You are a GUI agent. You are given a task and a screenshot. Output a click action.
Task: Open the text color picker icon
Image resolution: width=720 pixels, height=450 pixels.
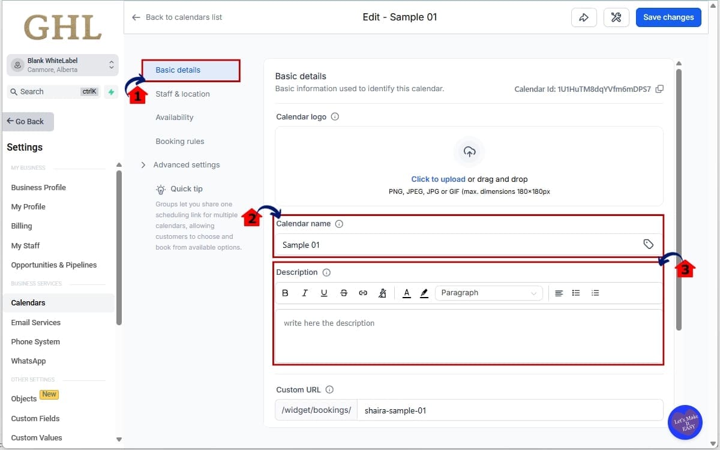(407, 293)
